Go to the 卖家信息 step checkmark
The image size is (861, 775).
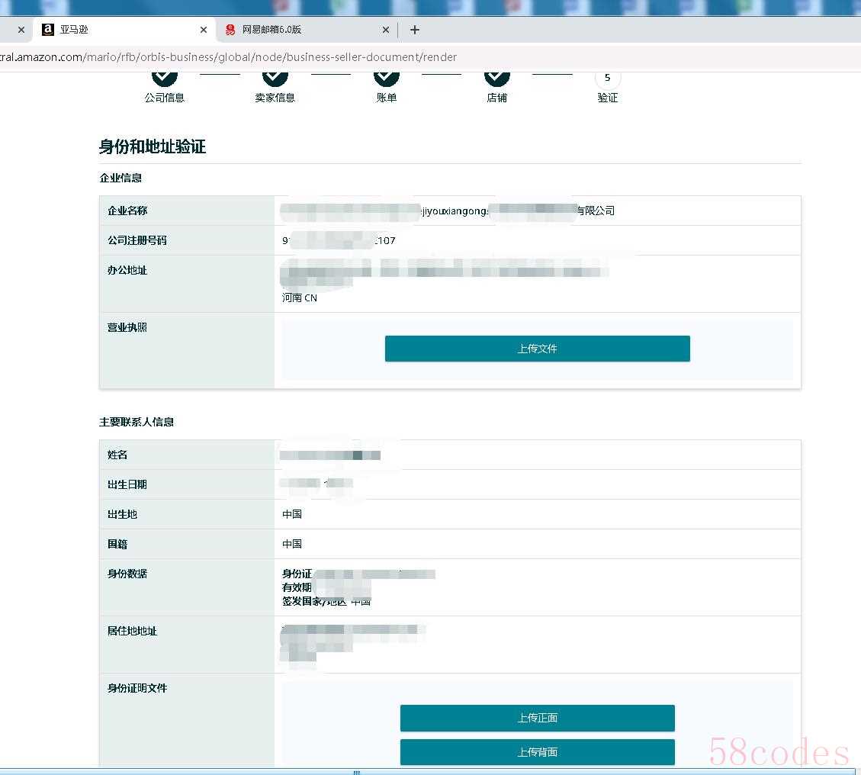(x=275, y=79)
